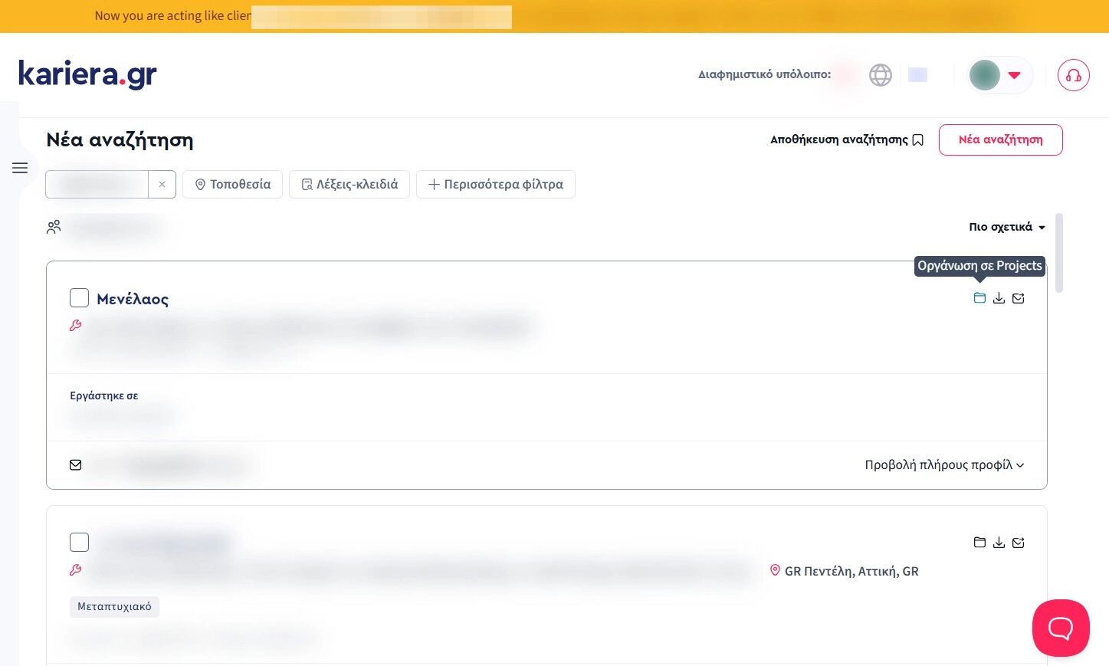Open the live chat bubble button
Screen dimensions: 1109x666
1061,628
